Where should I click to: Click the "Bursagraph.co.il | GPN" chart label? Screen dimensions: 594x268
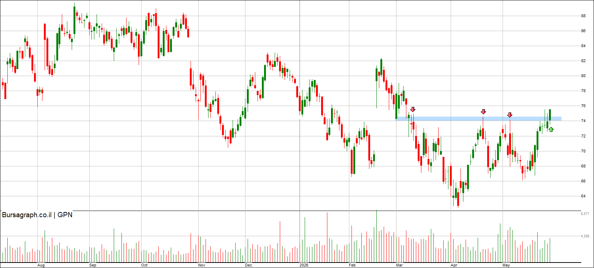click(37, 215)
